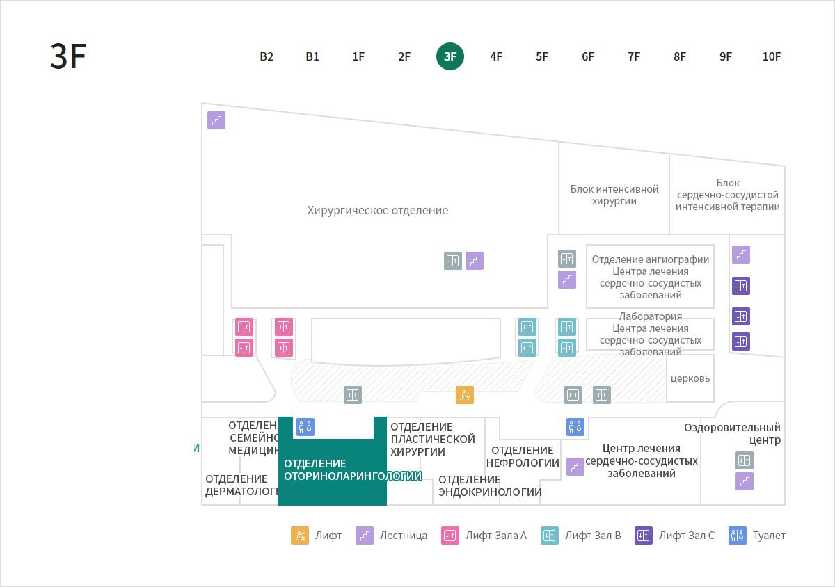
Task: Select Хирургическое отделение on the map
Action: (378, 211)
